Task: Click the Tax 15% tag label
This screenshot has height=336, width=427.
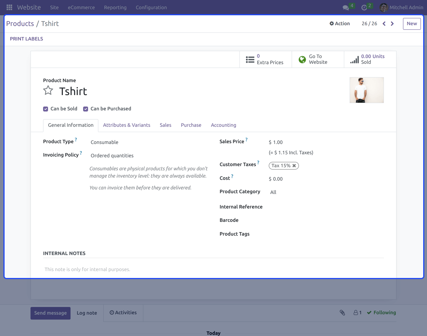Action: [281, 166]
